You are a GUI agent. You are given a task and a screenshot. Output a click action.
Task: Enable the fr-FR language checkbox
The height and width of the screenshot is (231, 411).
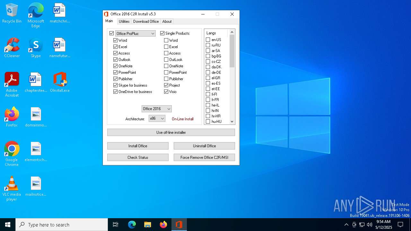208,100
